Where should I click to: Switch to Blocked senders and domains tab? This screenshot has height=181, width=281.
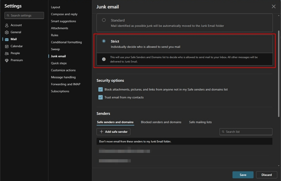(x=161, y=122)
